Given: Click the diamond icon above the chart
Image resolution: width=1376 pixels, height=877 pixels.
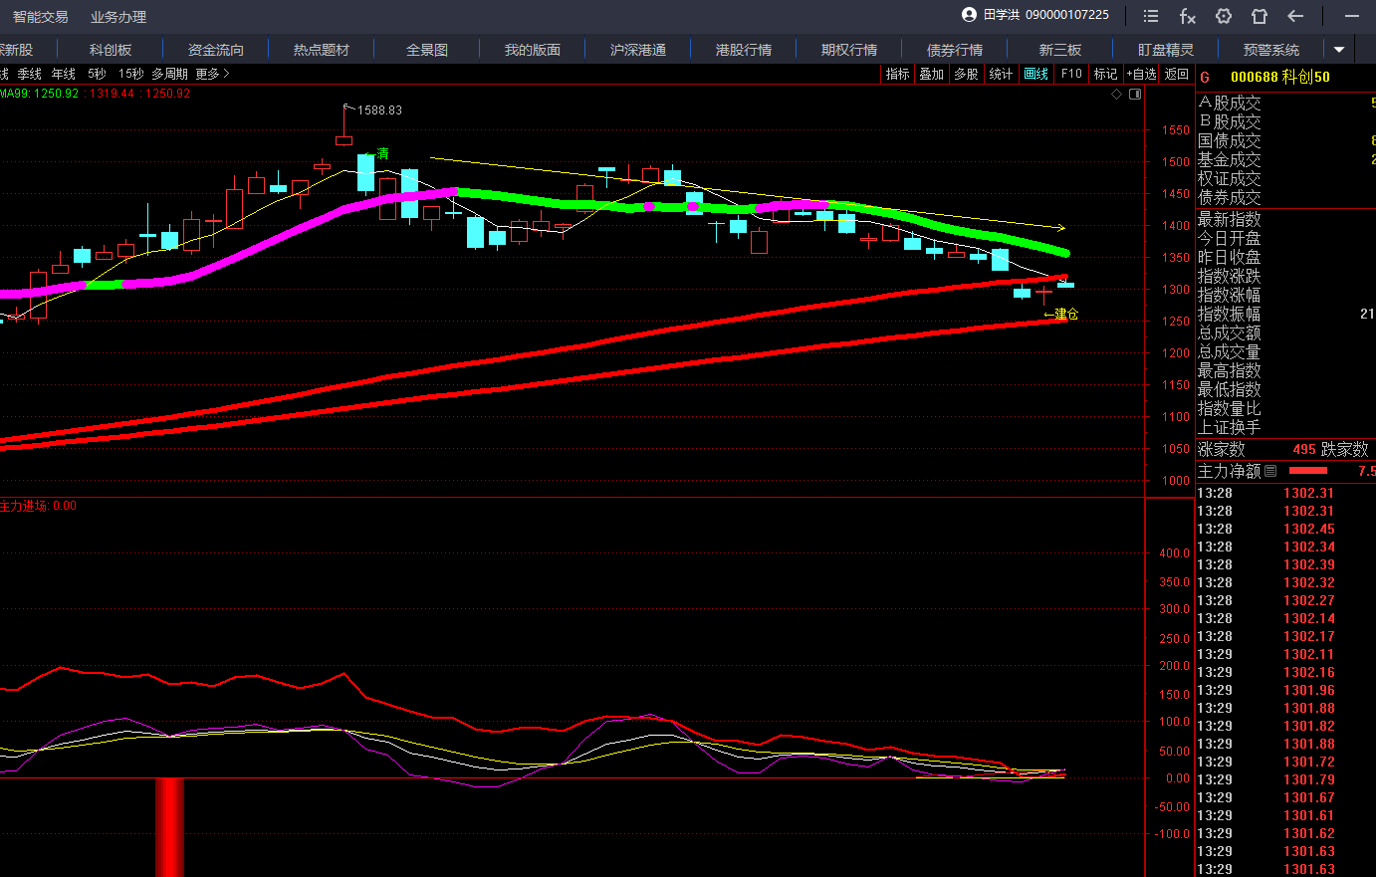Looking at the screenshot, I should 1116,95.
